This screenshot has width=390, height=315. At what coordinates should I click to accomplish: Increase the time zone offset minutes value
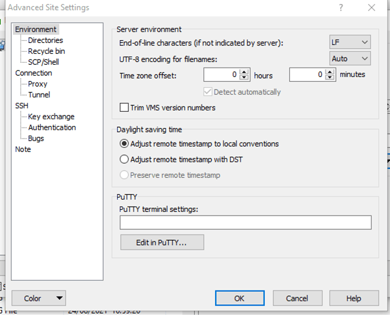tap(330, 72)
